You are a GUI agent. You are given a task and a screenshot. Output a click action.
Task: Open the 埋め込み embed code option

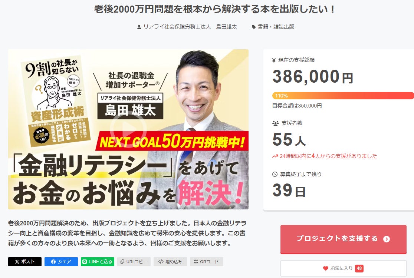point(170,262)
